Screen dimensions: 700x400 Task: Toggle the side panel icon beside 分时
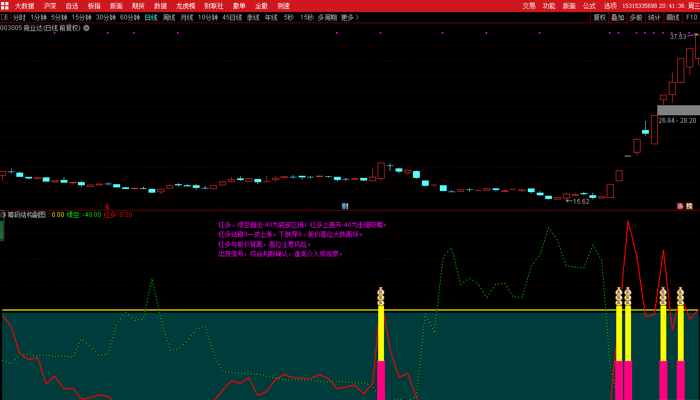click(5, 17)
